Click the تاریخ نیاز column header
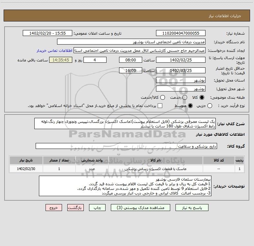This screenshot has width=254, height=246. [x=26, y=160]
